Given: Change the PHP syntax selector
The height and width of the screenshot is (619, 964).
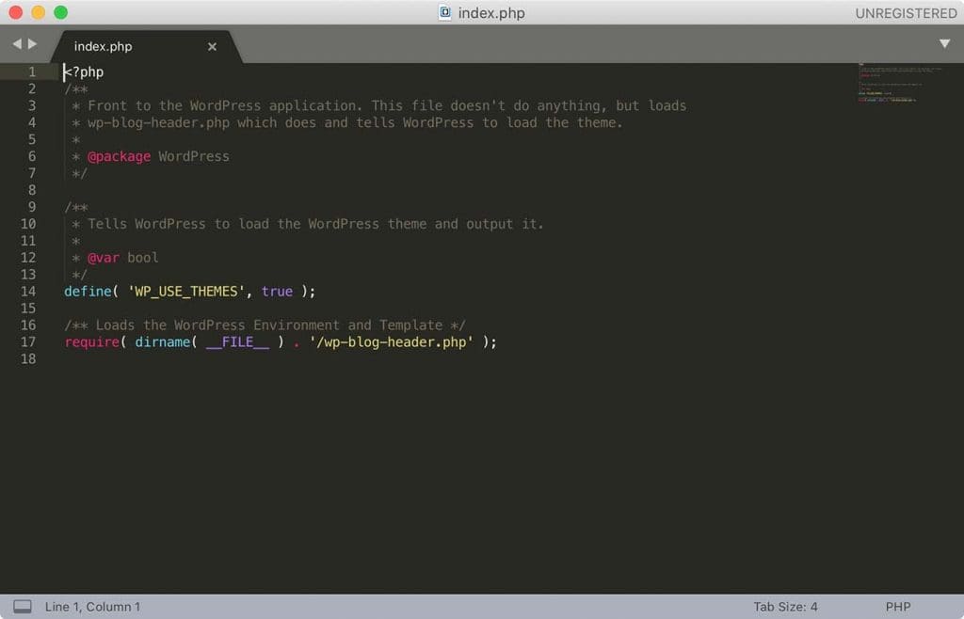Looking at the screenshot, I should 897,607.
